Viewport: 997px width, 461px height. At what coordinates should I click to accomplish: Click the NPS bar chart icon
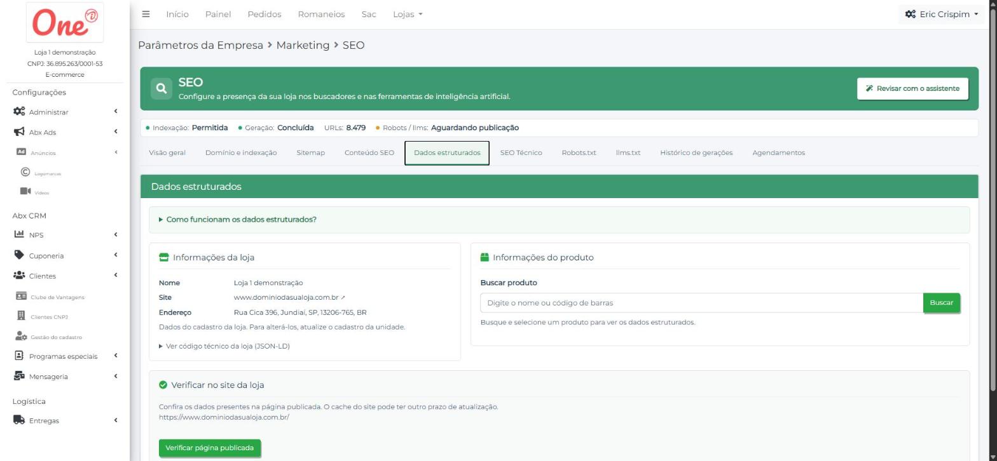[19, 234]
